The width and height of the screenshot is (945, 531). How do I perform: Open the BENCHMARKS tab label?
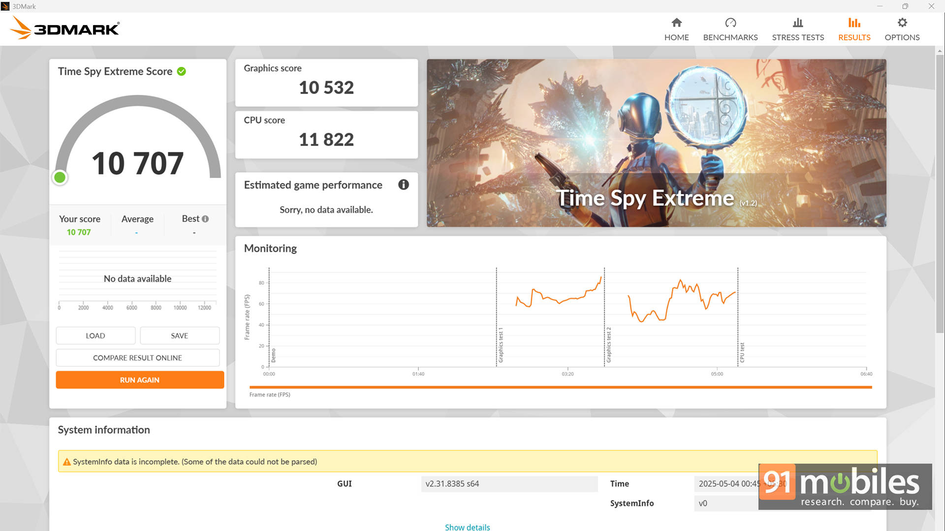(x=730, y=37)
